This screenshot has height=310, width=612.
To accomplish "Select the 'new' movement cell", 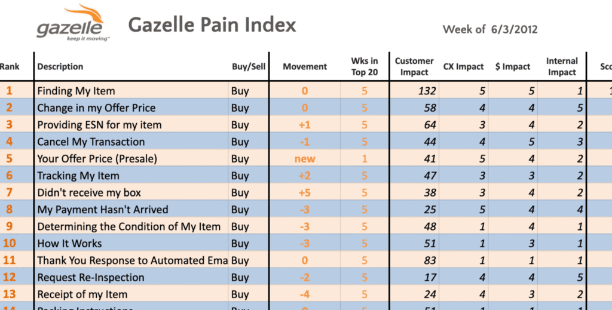I will point(305,159).
